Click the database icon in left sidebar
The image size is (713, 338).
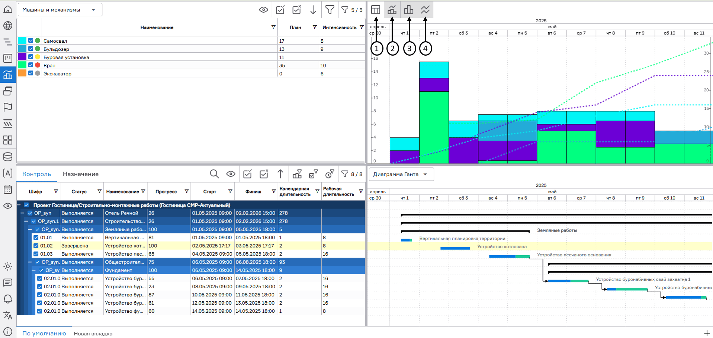[8, 157]
